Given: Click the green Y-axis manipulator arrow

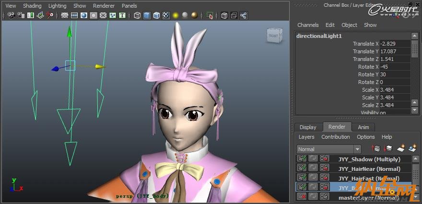Looking at the screenshot, I should click(x=70, y=31).
